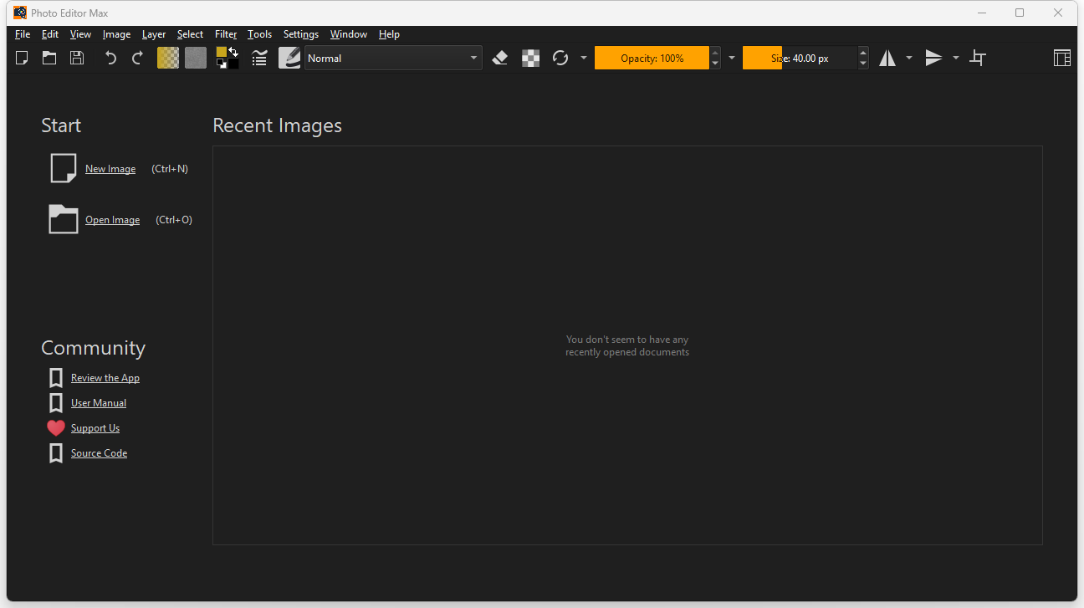Click the Save floppy disk toolbar icon
1084x608 pixels.
[77, 58]
